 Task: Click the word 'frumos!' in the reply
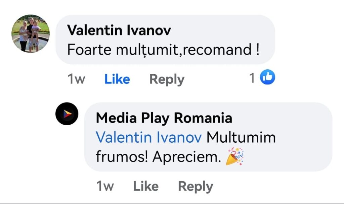point(122,157)
